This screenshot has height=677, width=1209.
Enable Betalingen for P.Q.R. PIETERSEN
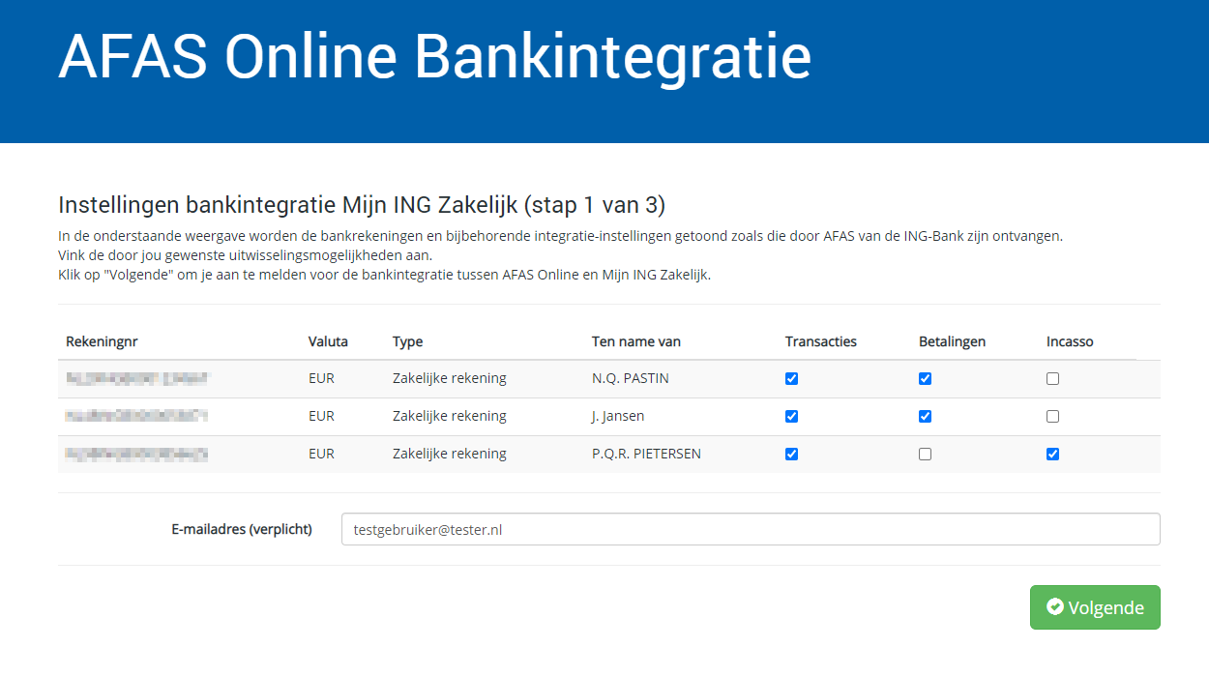(926, 455)
